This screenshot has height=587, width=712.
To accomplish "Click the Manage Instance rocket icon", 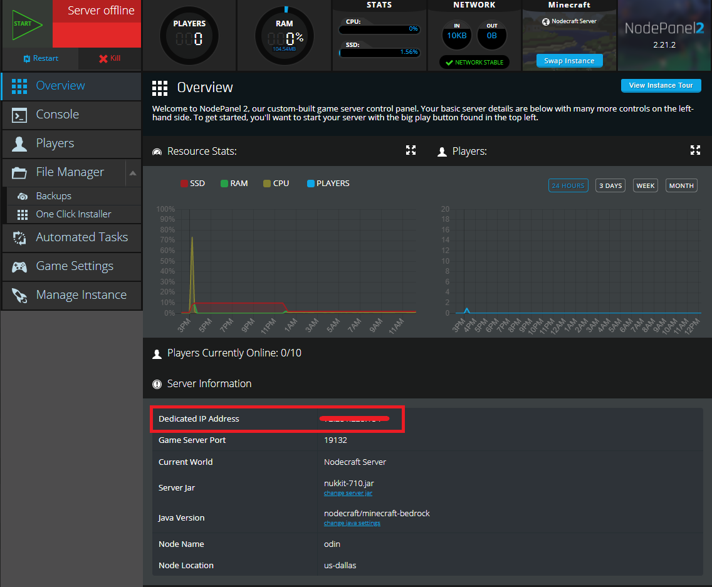I will 19,295.
